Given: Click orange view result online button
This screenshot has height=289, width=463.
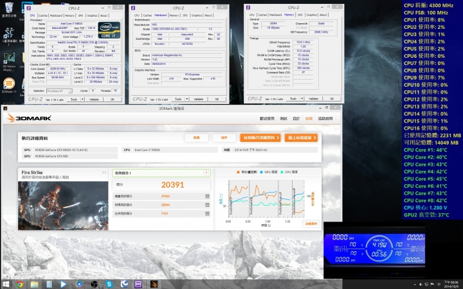Looking at the screenshot, I should click(301, 137).
